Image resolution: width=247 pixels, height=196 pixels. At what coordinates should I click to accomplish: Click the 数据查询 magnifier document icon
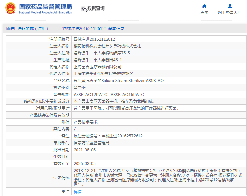point(83,9)
